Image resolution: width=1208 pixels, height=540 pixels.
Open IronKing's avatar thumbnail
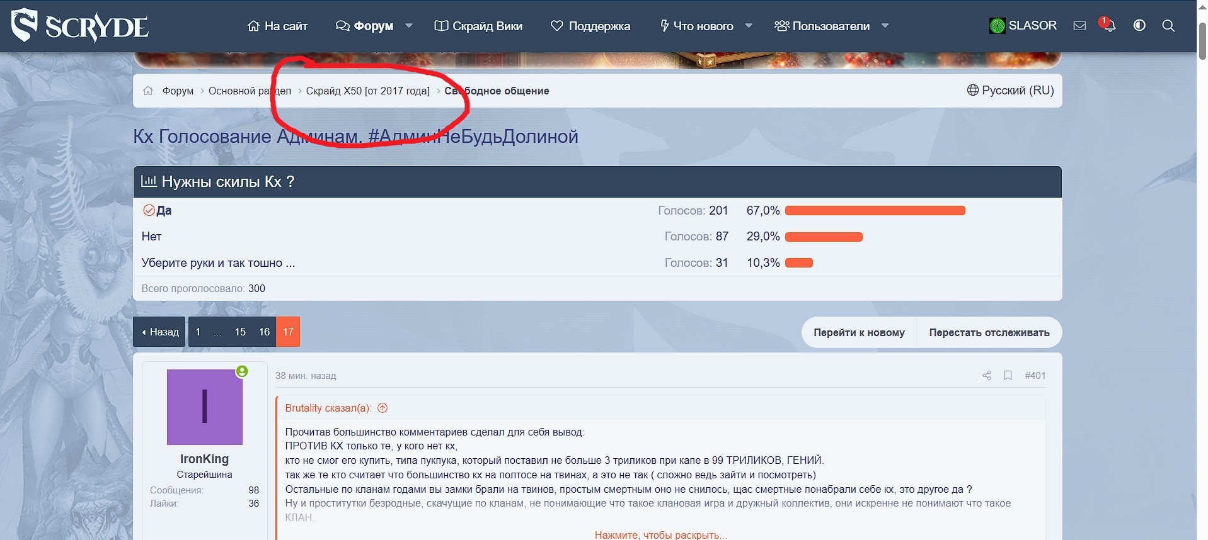pyautogui.click(x=204, y=407)
